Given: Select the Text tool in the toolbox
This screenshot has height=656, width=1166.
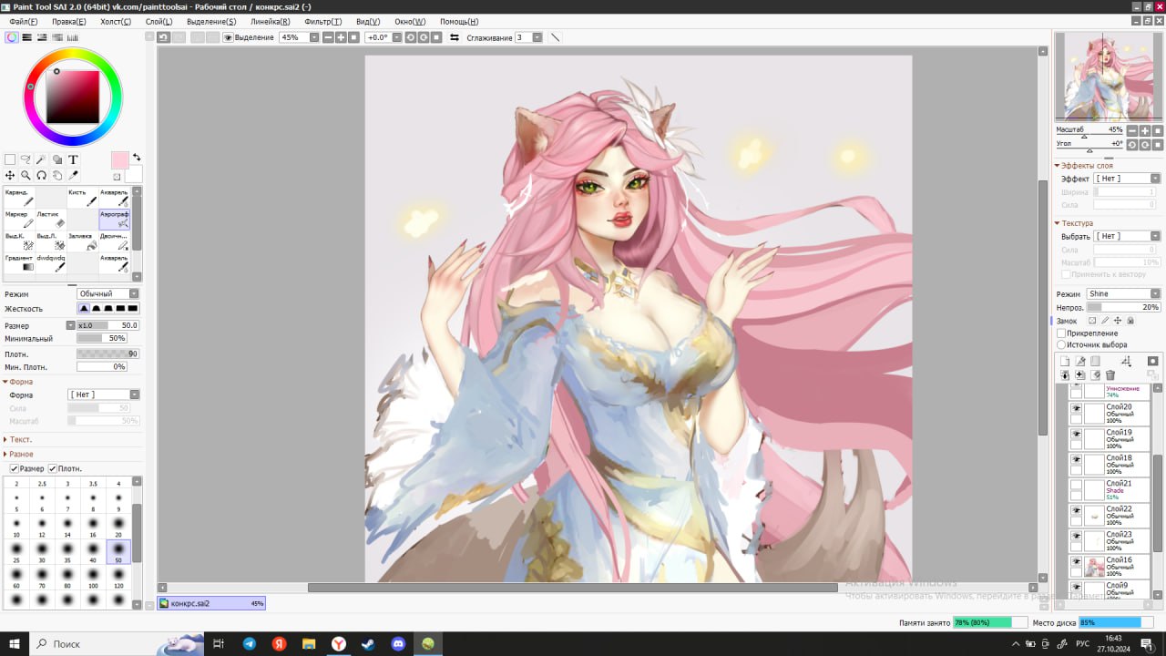Looking at the screenshot, I should coord(74,159).
